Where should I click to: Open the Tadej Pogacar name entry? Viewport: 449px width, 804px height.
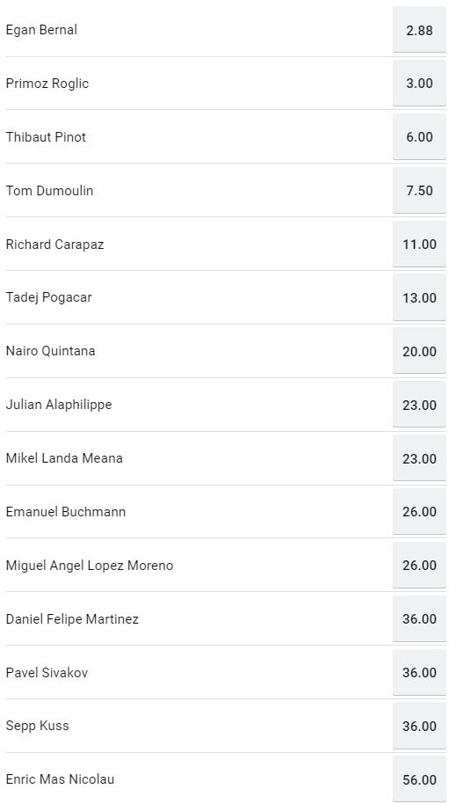tap(48, 297)
